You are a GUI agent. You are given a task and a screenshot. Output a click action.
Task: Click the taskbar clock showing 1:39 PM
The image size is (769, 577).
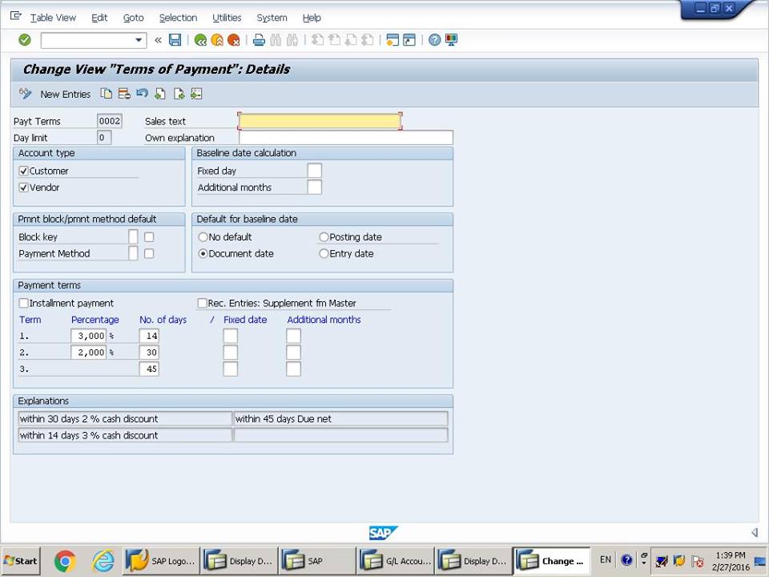tap(731, 555)
